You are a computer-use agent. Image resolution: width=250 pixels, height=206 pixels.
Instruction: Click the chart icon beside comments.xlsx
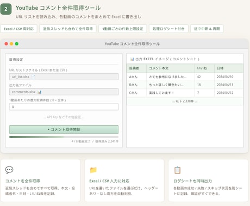click(x=39, y=92)
